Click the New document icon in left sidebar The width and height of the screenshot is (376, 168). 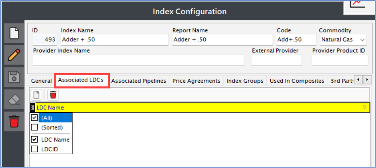point(14,33)
